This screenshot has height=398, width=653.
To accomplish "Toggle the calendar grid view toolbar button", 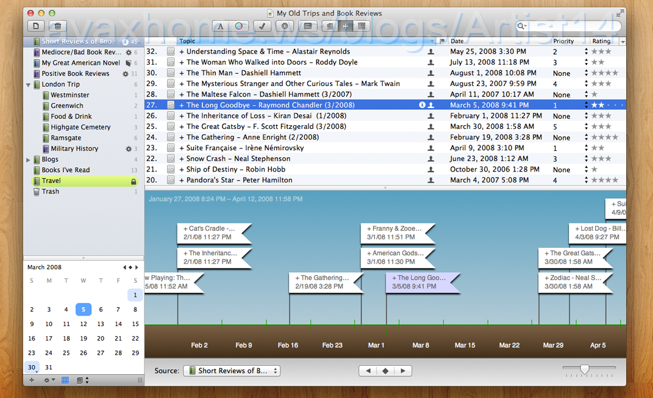I will click(x=362, y=26).
